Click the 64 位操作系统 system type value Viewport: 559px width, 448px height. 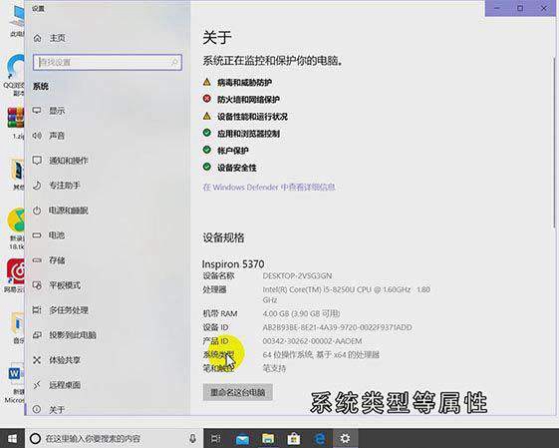321,355
